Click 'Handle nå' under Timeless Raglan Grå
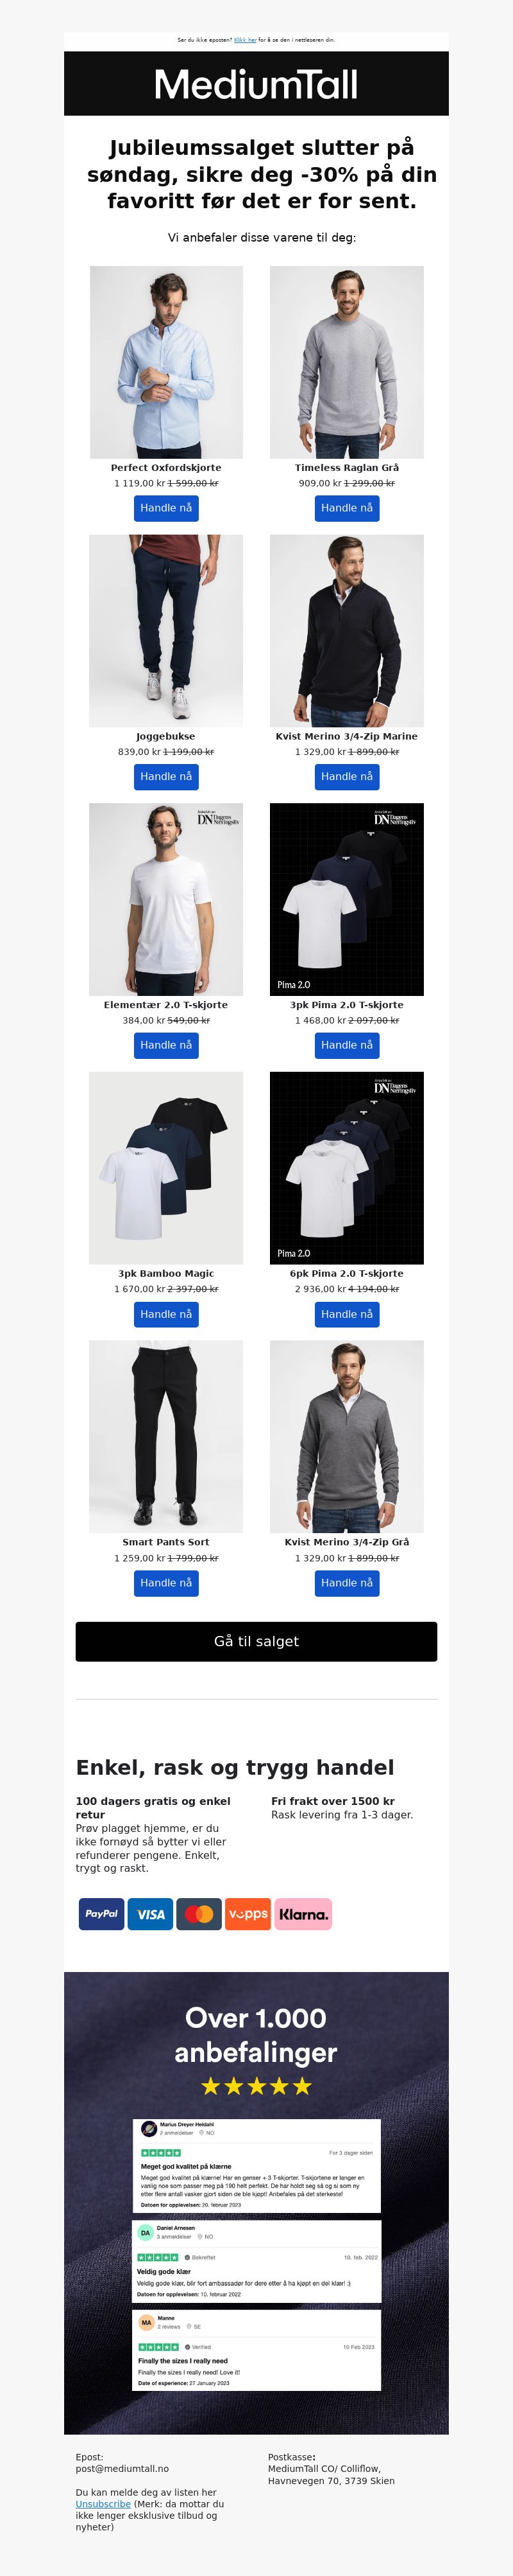Image resolution: width=513 pixels, height=2576 pixels. (346, 508)
